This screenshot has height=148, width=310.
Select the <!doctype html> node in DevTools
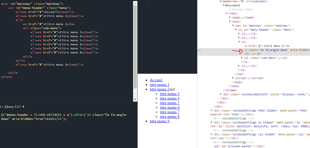pos(241,9)
